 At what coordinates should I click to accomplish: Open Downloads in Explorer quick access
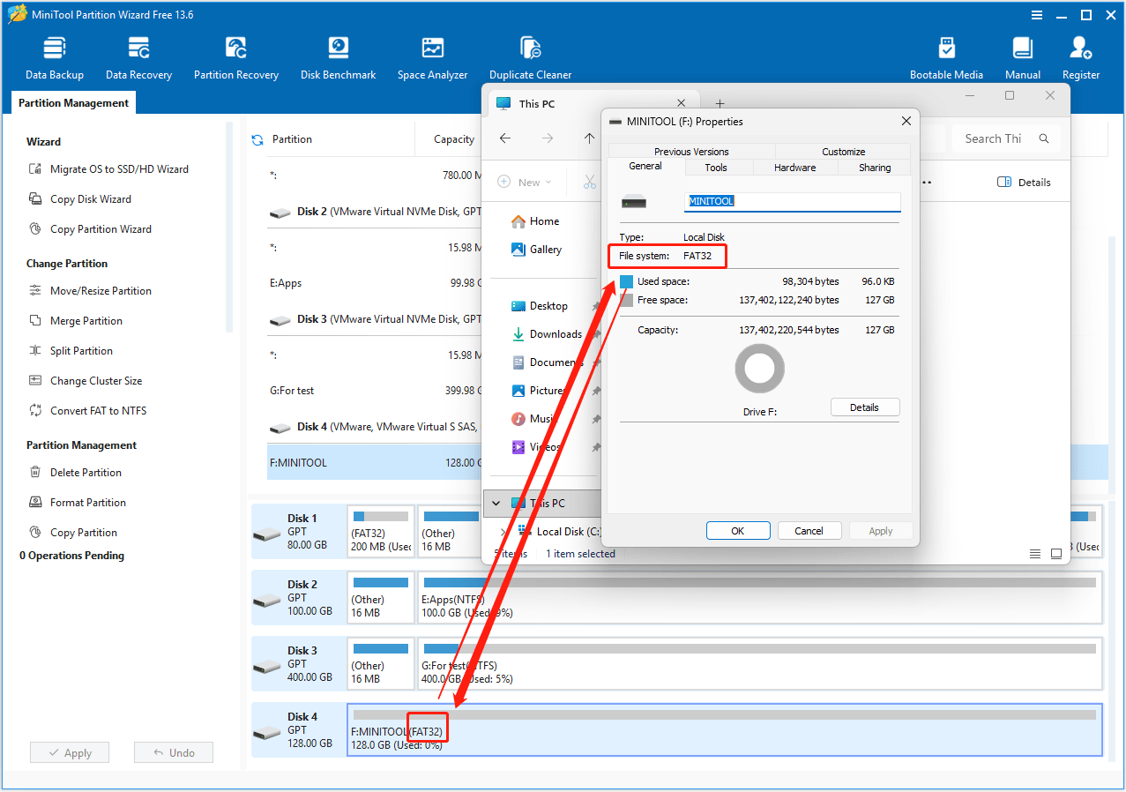tap(547, 334)
